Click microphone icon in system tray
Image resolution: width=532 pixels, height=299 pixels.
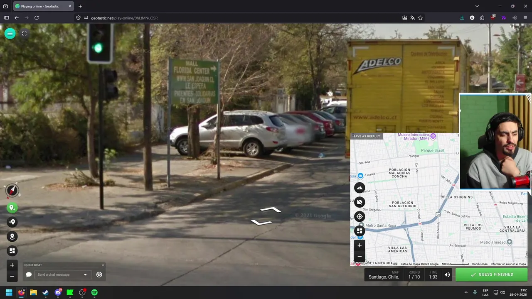coord(475,292)
